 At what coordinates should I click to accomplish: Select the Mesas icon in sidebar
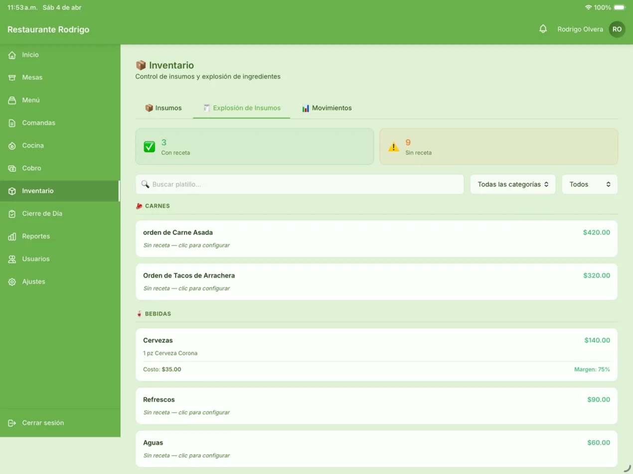12,78
